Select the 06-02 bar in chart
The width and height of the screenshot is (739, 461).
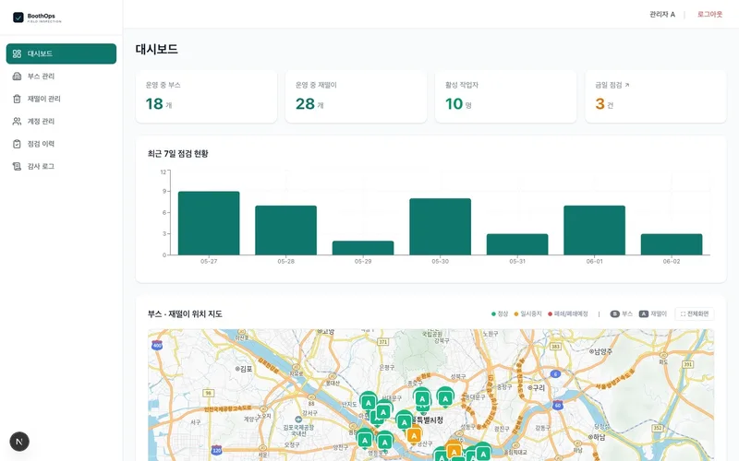click(x=672, y=244)
